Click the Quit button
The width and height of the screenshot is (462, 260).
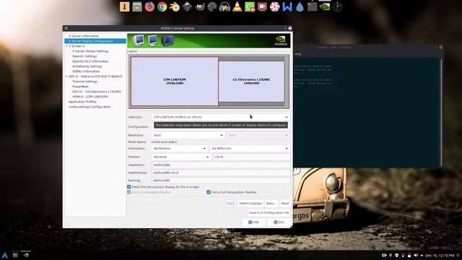coord(279,222)
